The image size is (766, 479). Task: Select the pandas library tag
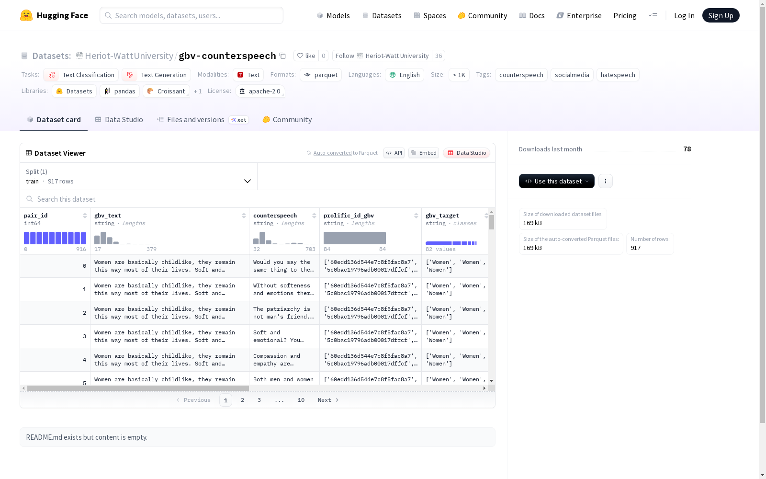coord(120,91)
